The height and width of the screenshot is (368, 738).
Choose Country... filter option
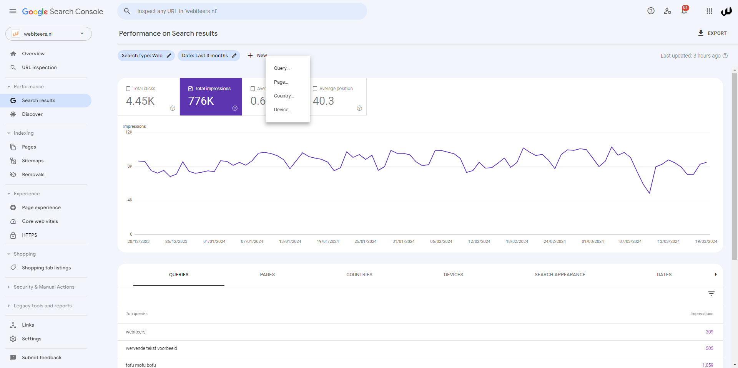click(288, 96)
